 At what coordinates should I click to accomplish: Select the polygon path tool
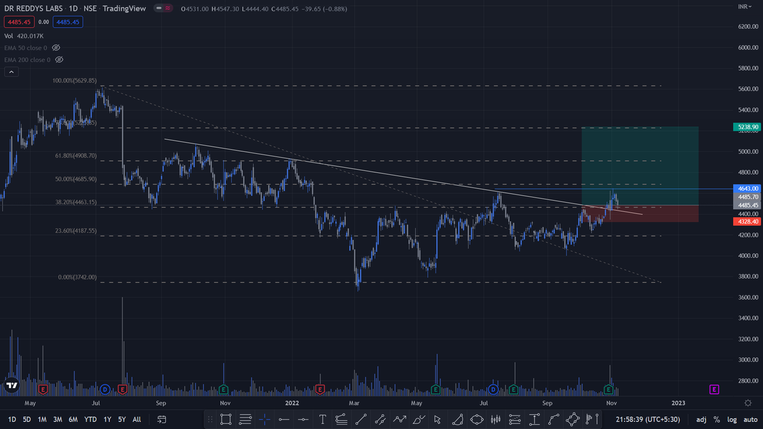point(573,419)
